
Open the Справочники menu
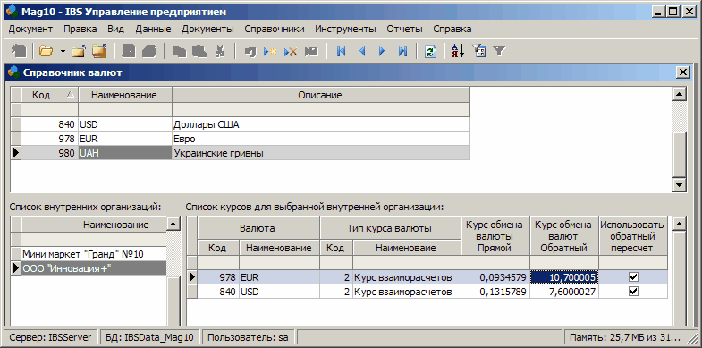point(275,30)
